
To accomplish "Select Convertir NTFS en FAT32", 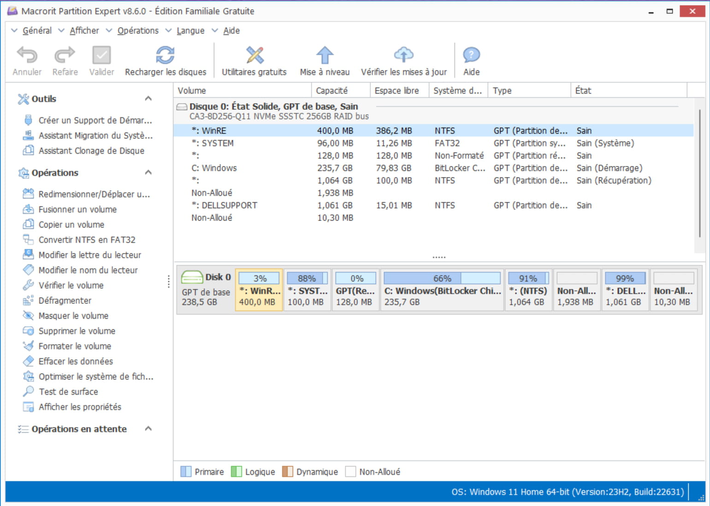I will (79, 240).
